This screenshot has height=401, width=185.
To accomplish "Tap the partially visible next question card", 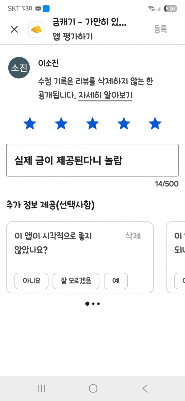I will (175, 257).
